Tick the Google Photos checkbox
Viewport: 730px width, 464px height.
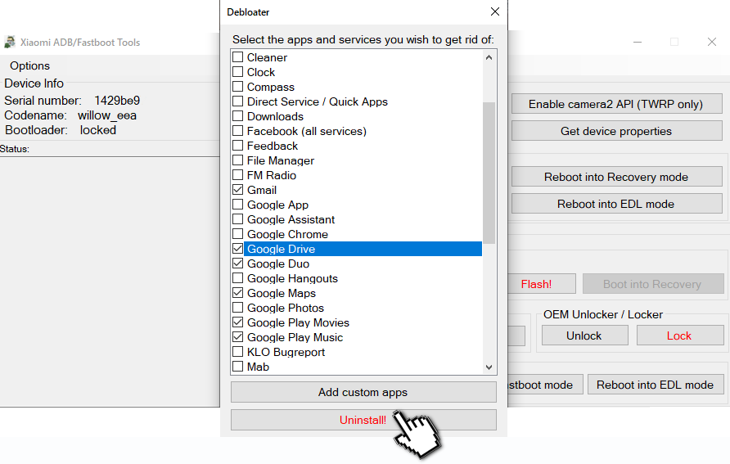pos(237,308)
